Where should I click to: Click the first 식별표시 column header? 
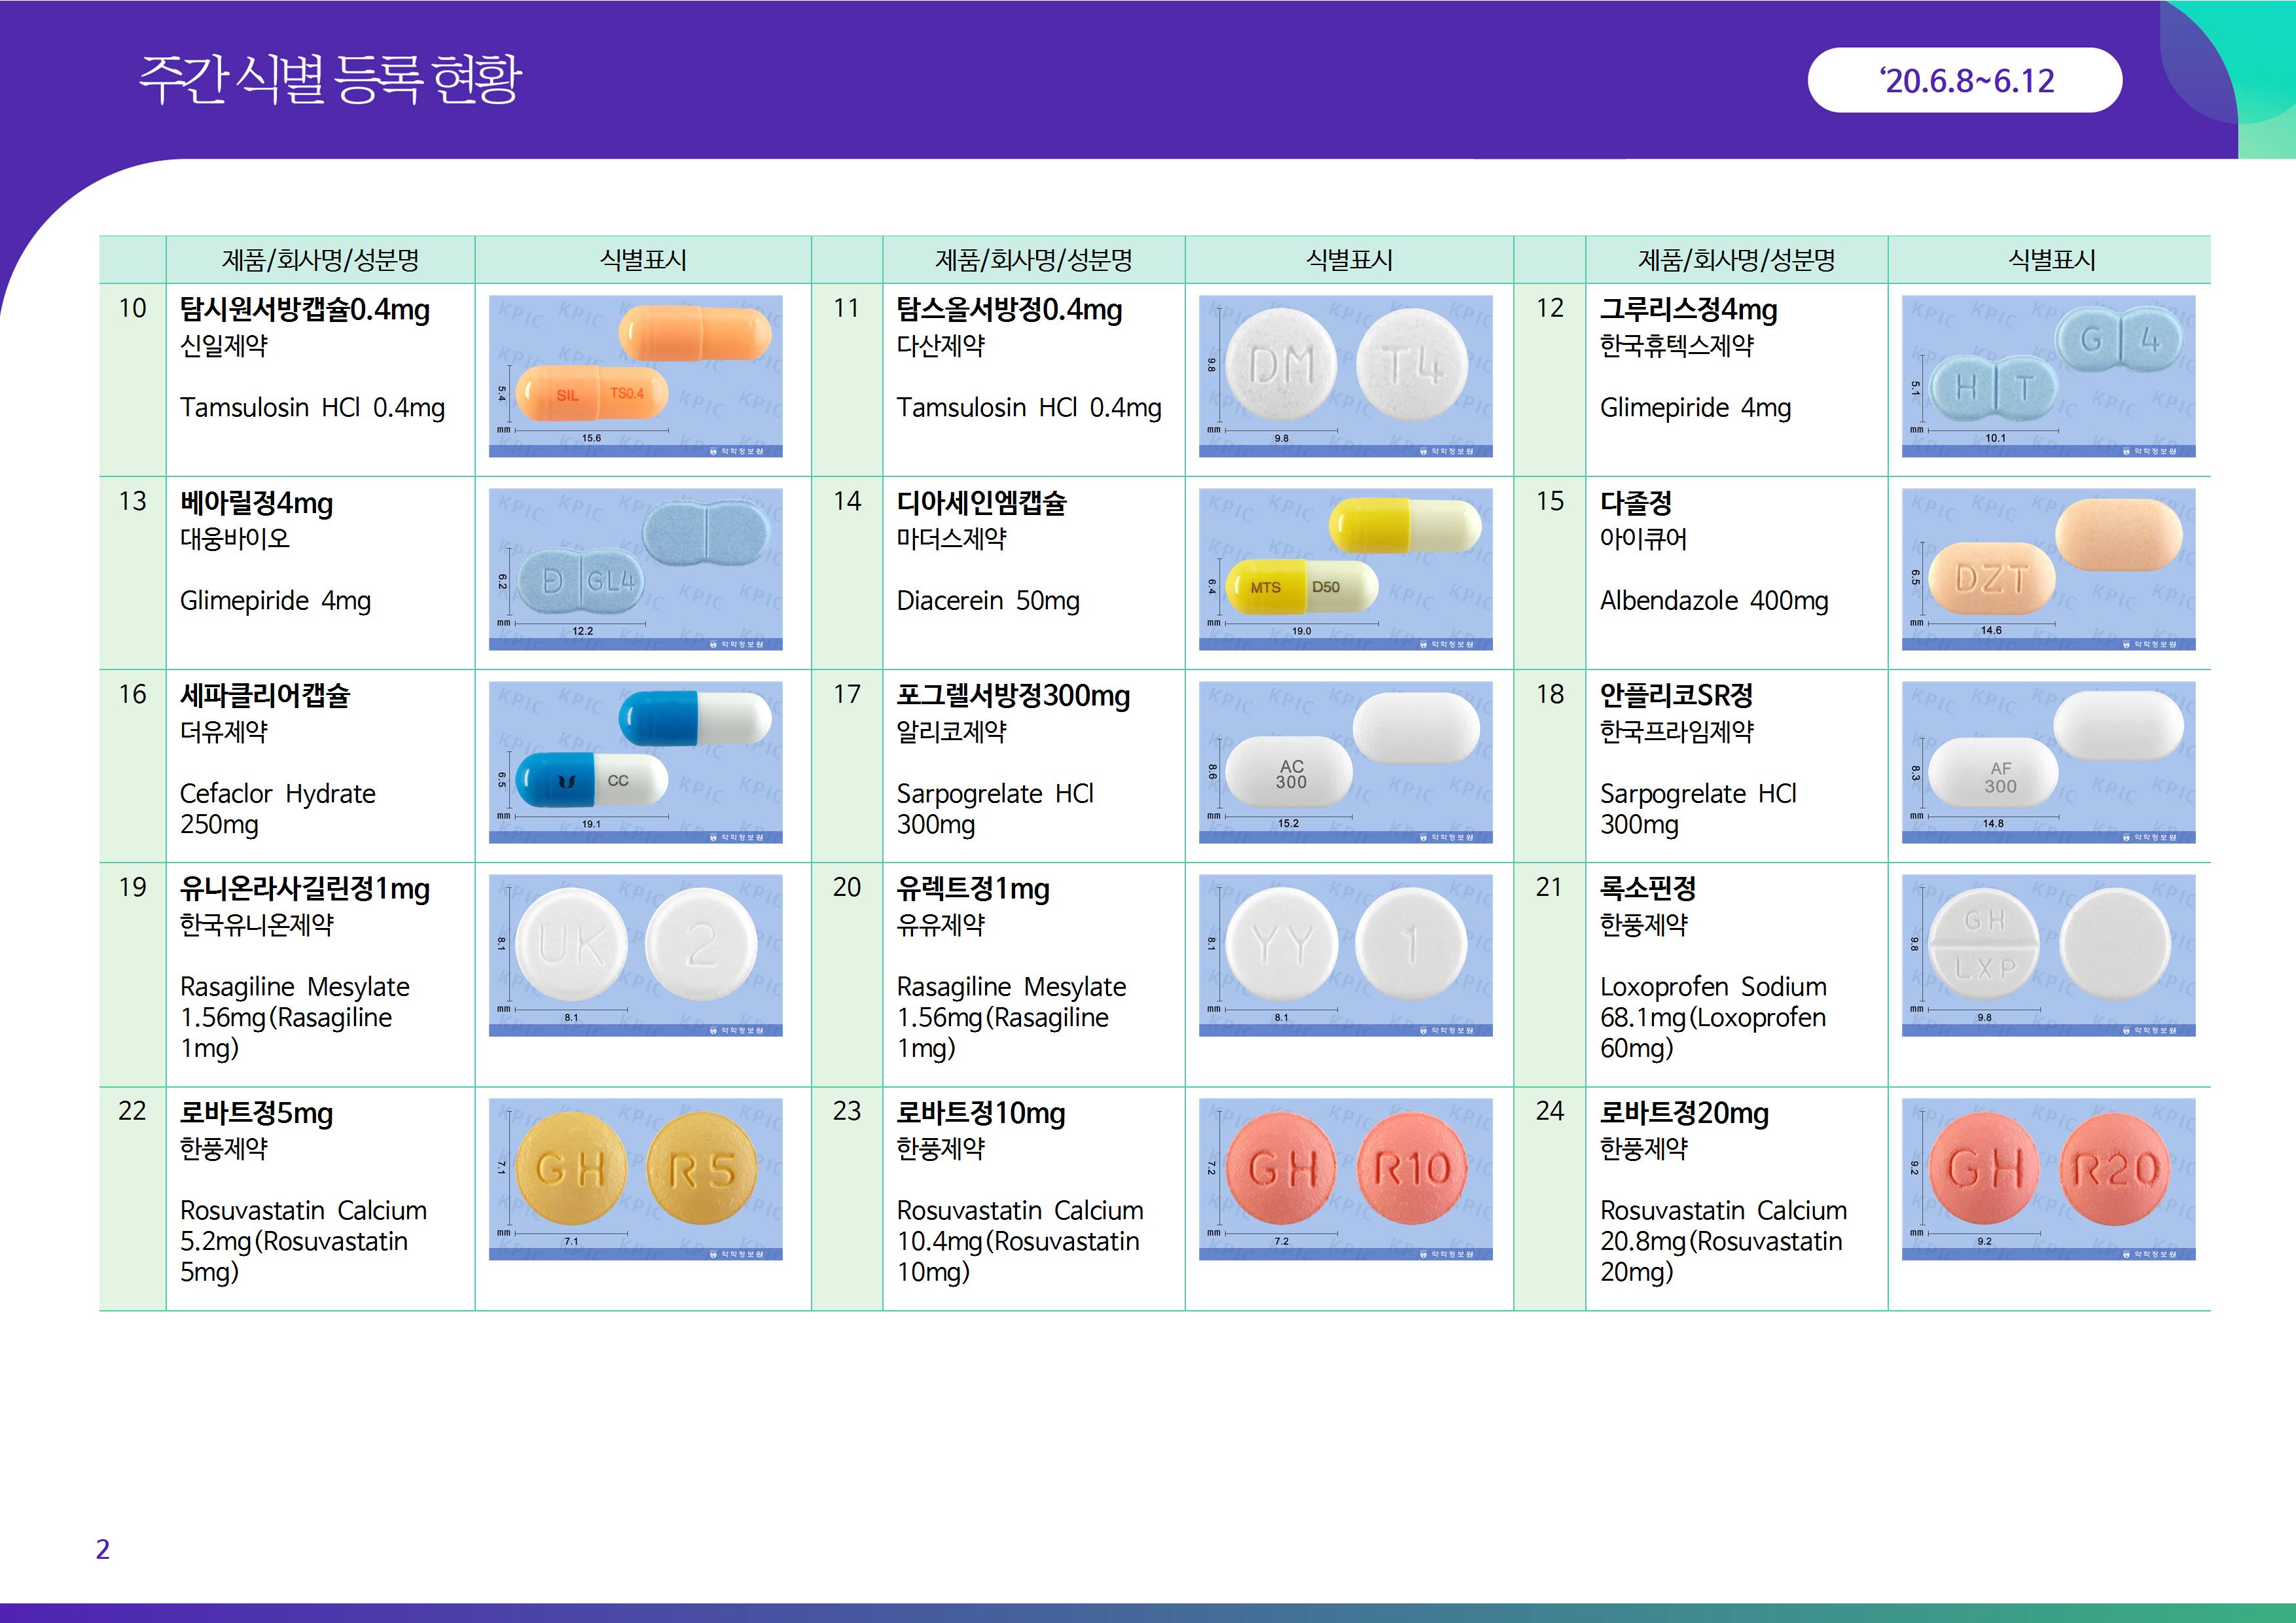(642, 260)
